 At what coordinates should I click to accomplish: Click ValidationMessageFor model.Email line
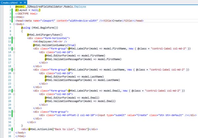tap(80, 101)
